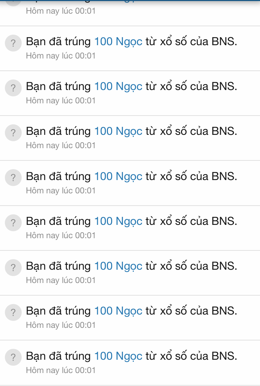Tap question-mark avatar in third full notification
Viewport: 260px width, 386px height.
coord(13,133)
